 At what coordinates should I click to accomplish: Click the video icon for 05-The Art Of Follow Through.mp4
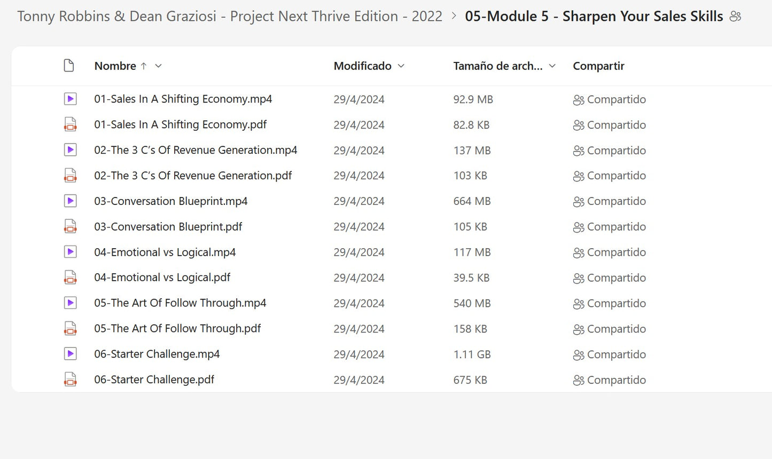point(70,303)
